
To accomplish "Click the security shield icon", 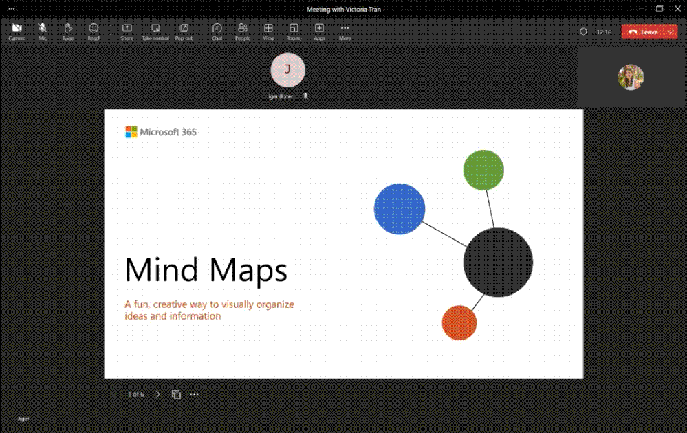I will tap(583, 32).
